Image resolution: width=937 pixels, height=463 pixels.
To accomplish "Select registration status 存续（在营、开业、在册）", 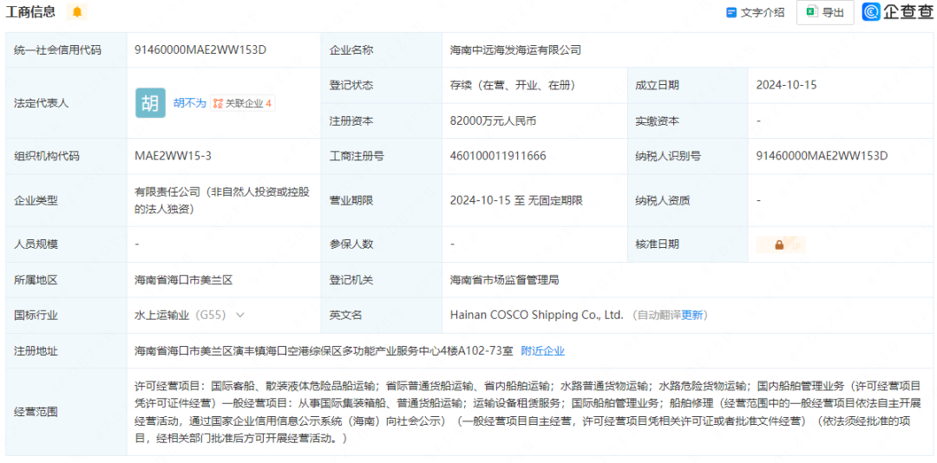I will tap(513, 86).
